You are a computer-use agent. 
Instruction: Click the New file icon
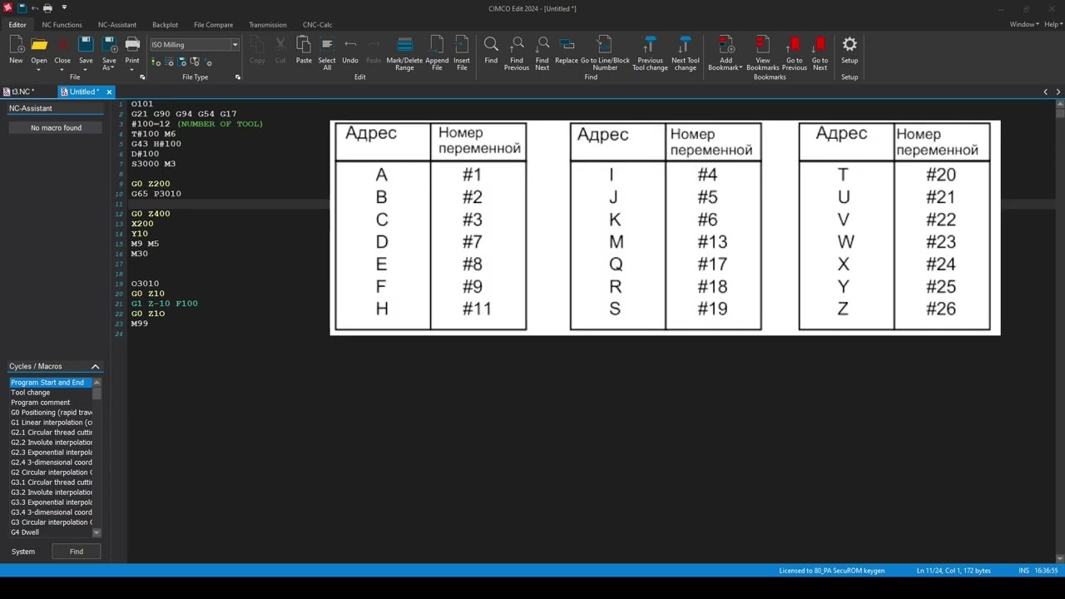(x=16, y=45)
